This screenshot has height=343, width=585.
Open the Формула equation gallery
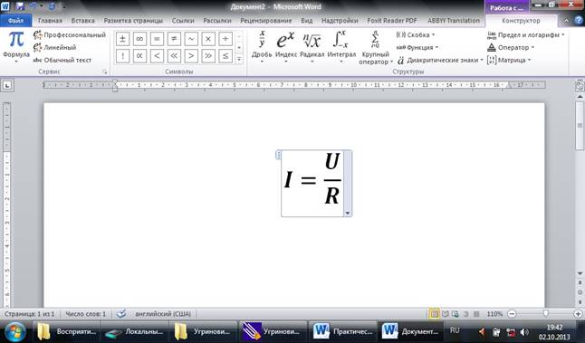(16, 46)
